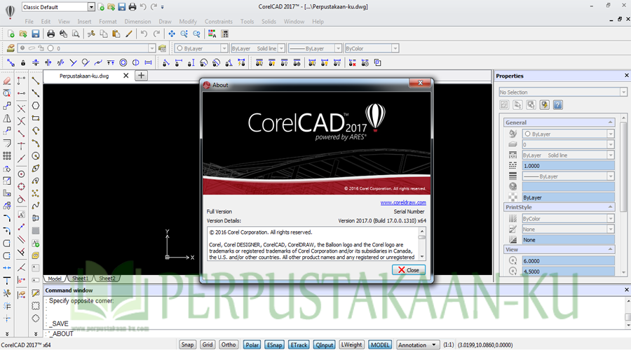
Task: Open the calculator icon in the main toolbar
Action: [x=225, y=34]
